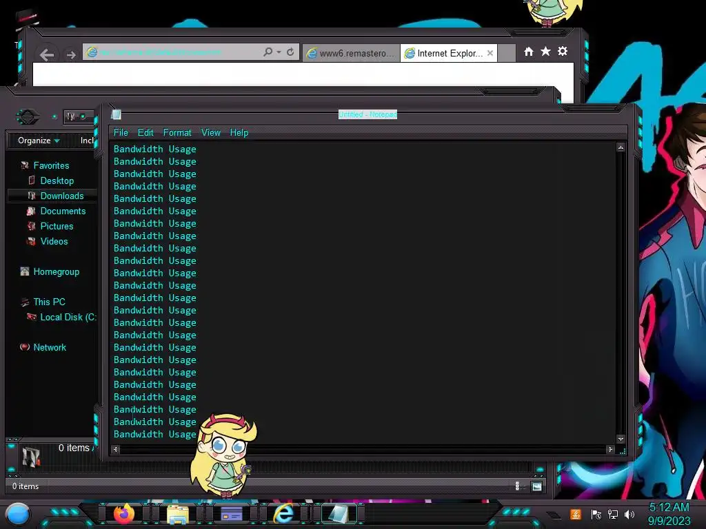Click the Notepad horizontal scrollbar right arrow

(611, 449)
